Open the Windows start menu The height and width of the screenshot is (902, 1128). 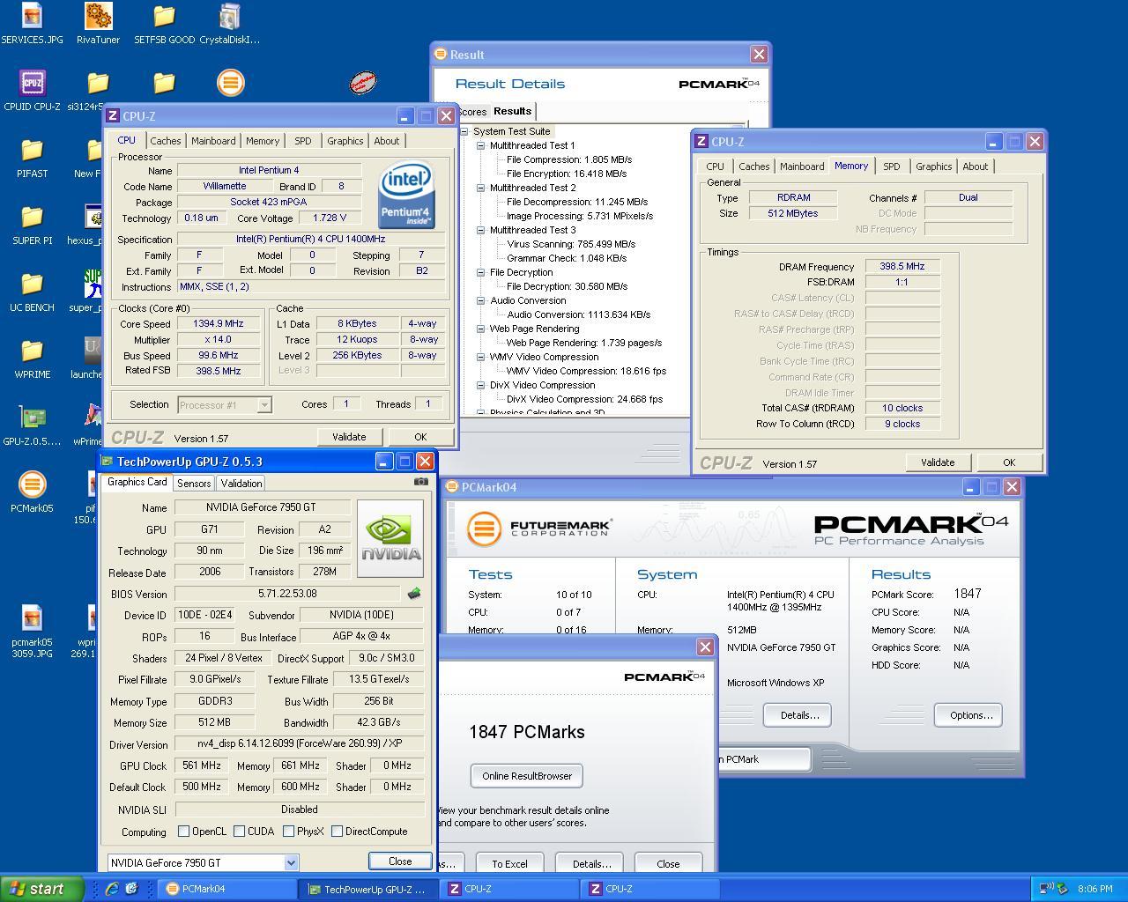tap(41, 889)
